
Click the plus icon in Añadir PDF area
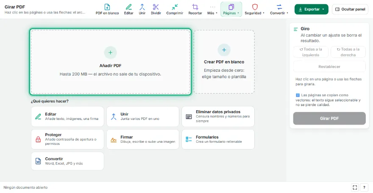coord(110,52)
